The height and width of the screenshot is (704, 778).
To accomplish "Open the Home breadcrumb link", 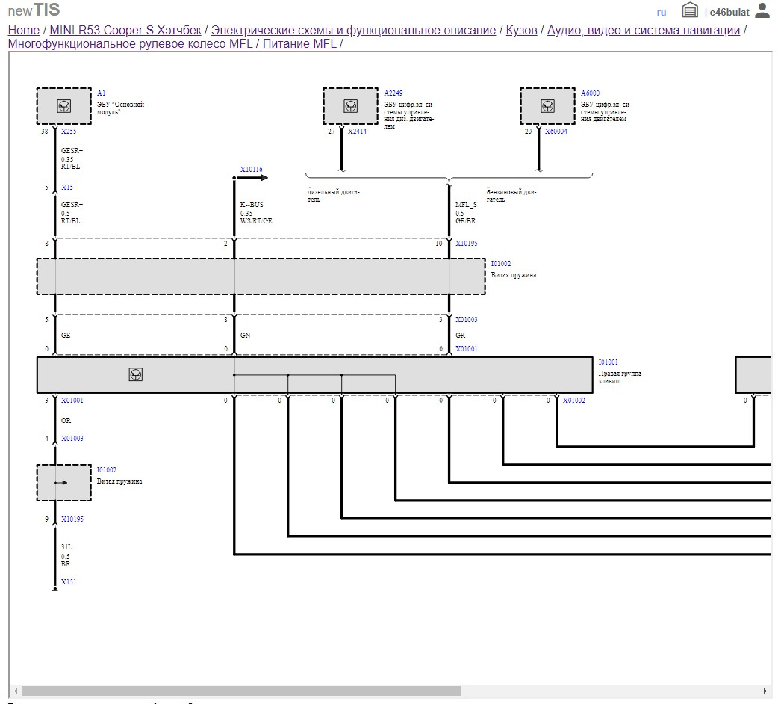I will (24, 31).
